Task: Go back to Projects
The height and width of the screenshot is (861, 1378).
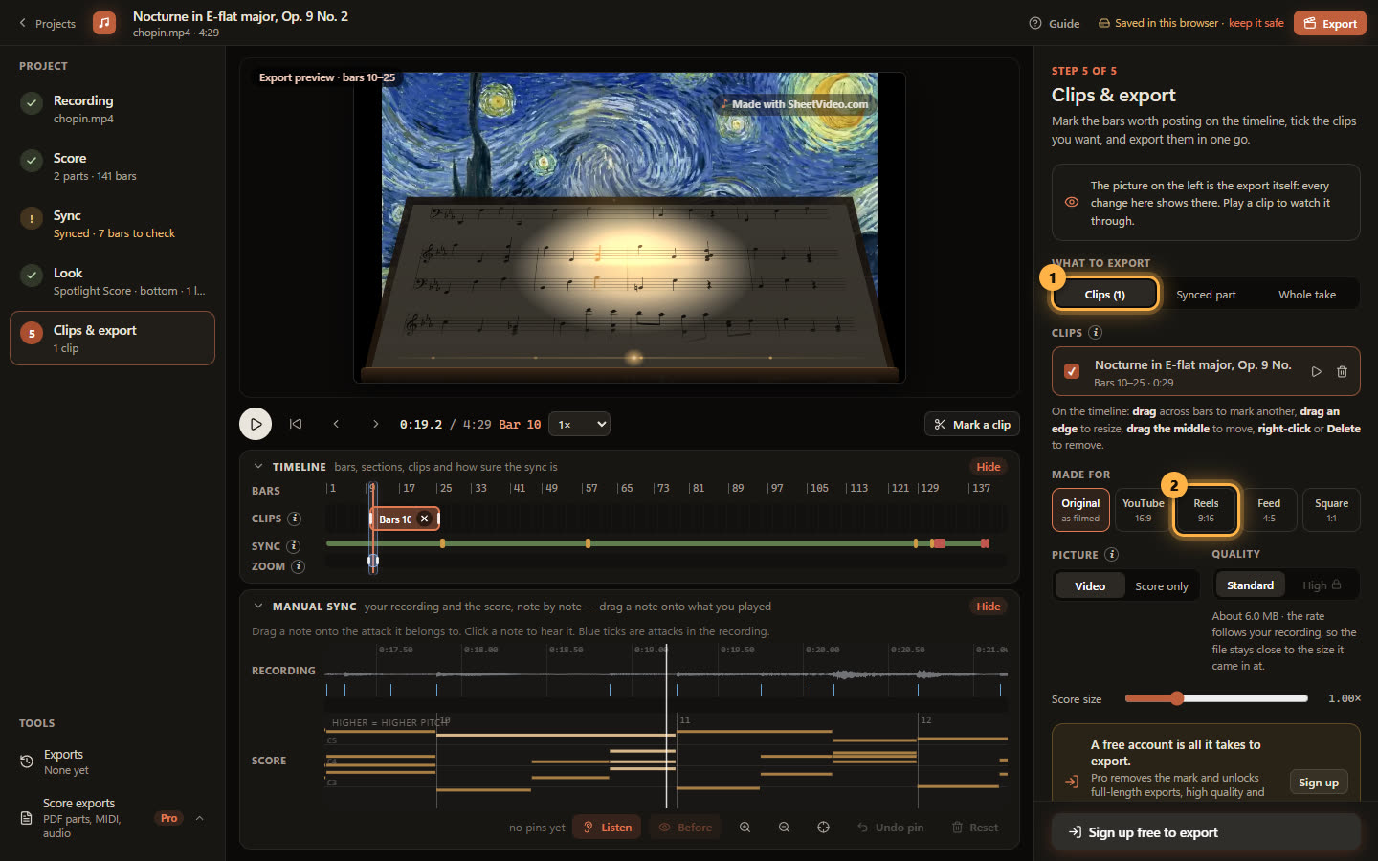Action: pyautogui.click(x=47, y=23)
